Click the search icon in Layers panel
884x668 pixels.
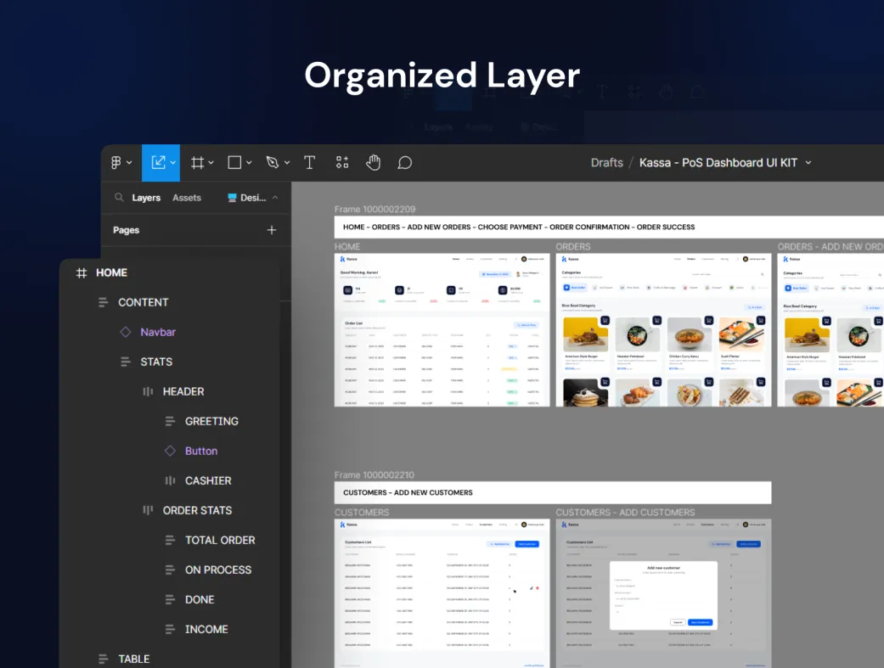click(x=119, y=198)
